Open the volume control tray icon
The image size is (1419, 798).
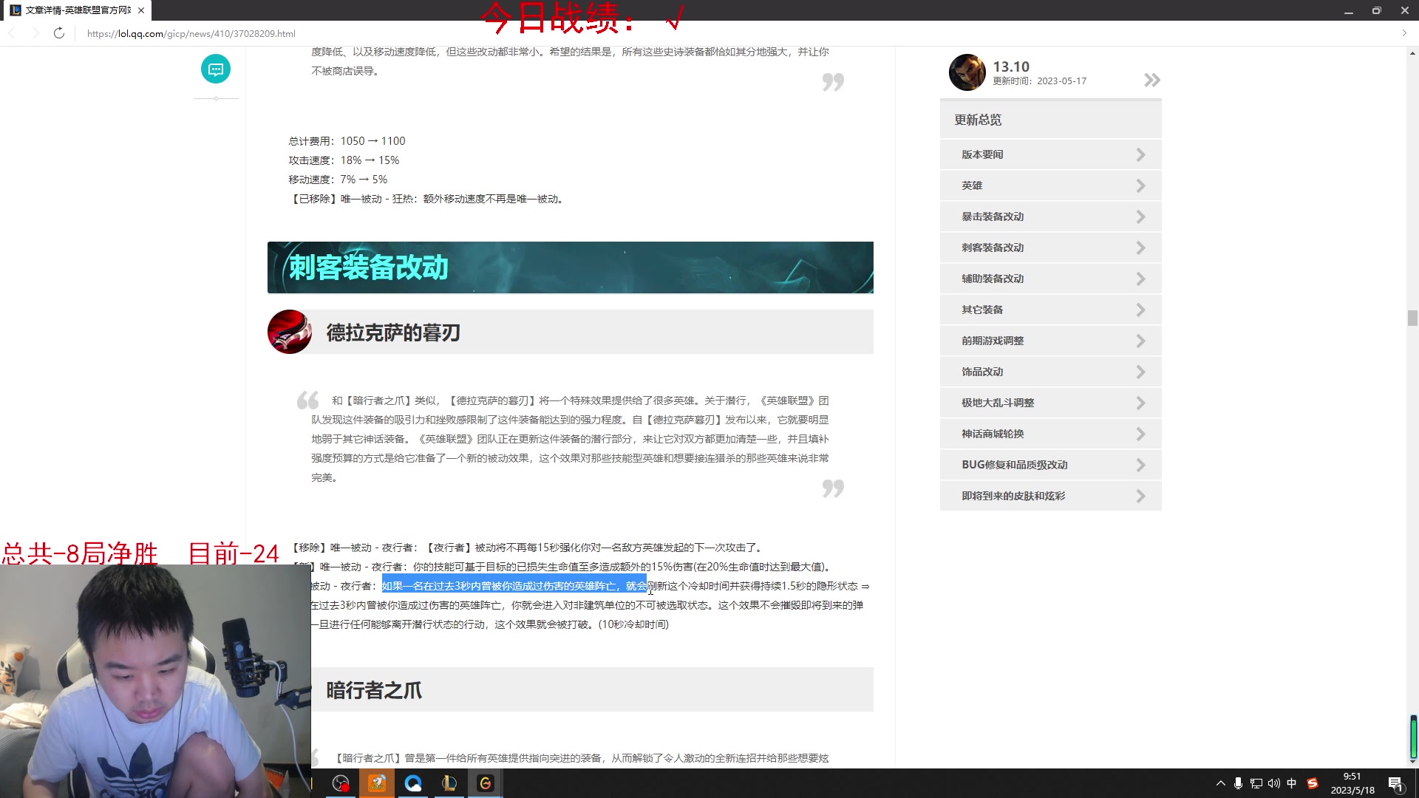click(x=1274, y=783)
